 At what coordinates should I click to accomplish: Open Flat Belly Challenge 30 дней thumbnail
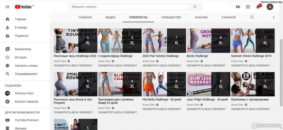[164, 84]
